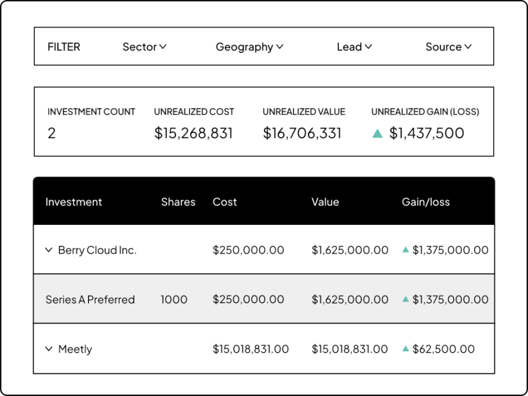Screen dimensions: 528x396
Task: Open the Source filter dropdown
Action: pyautogui.click(x=448, y=47)
